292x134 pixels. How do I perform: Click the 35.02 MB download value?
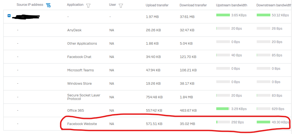click(x=187, y=124)
